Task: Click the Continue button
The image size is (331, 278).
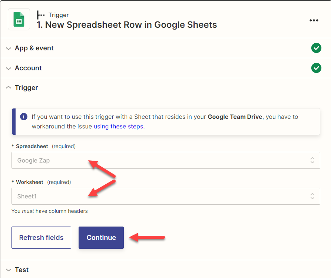Action: click(101, 238)
